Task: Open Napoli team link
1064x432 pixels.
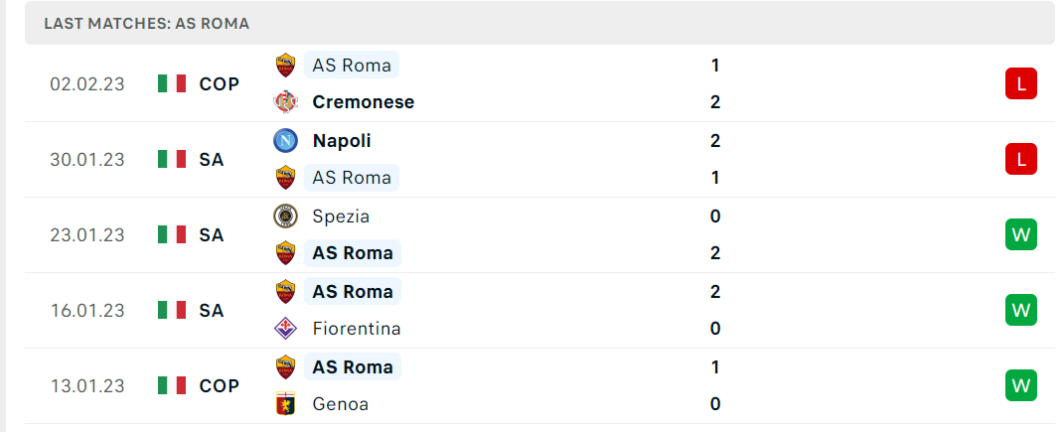Action: [x=342, y=140]
